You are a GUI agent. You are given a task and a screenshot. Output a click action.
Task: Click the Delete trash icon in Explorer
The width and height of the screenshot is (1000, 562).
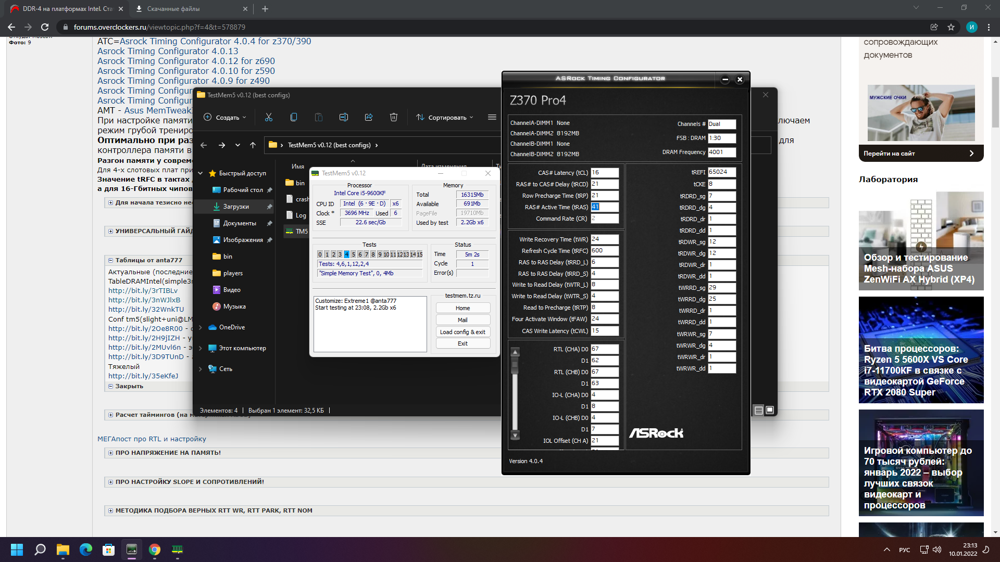tap(394, 118)
